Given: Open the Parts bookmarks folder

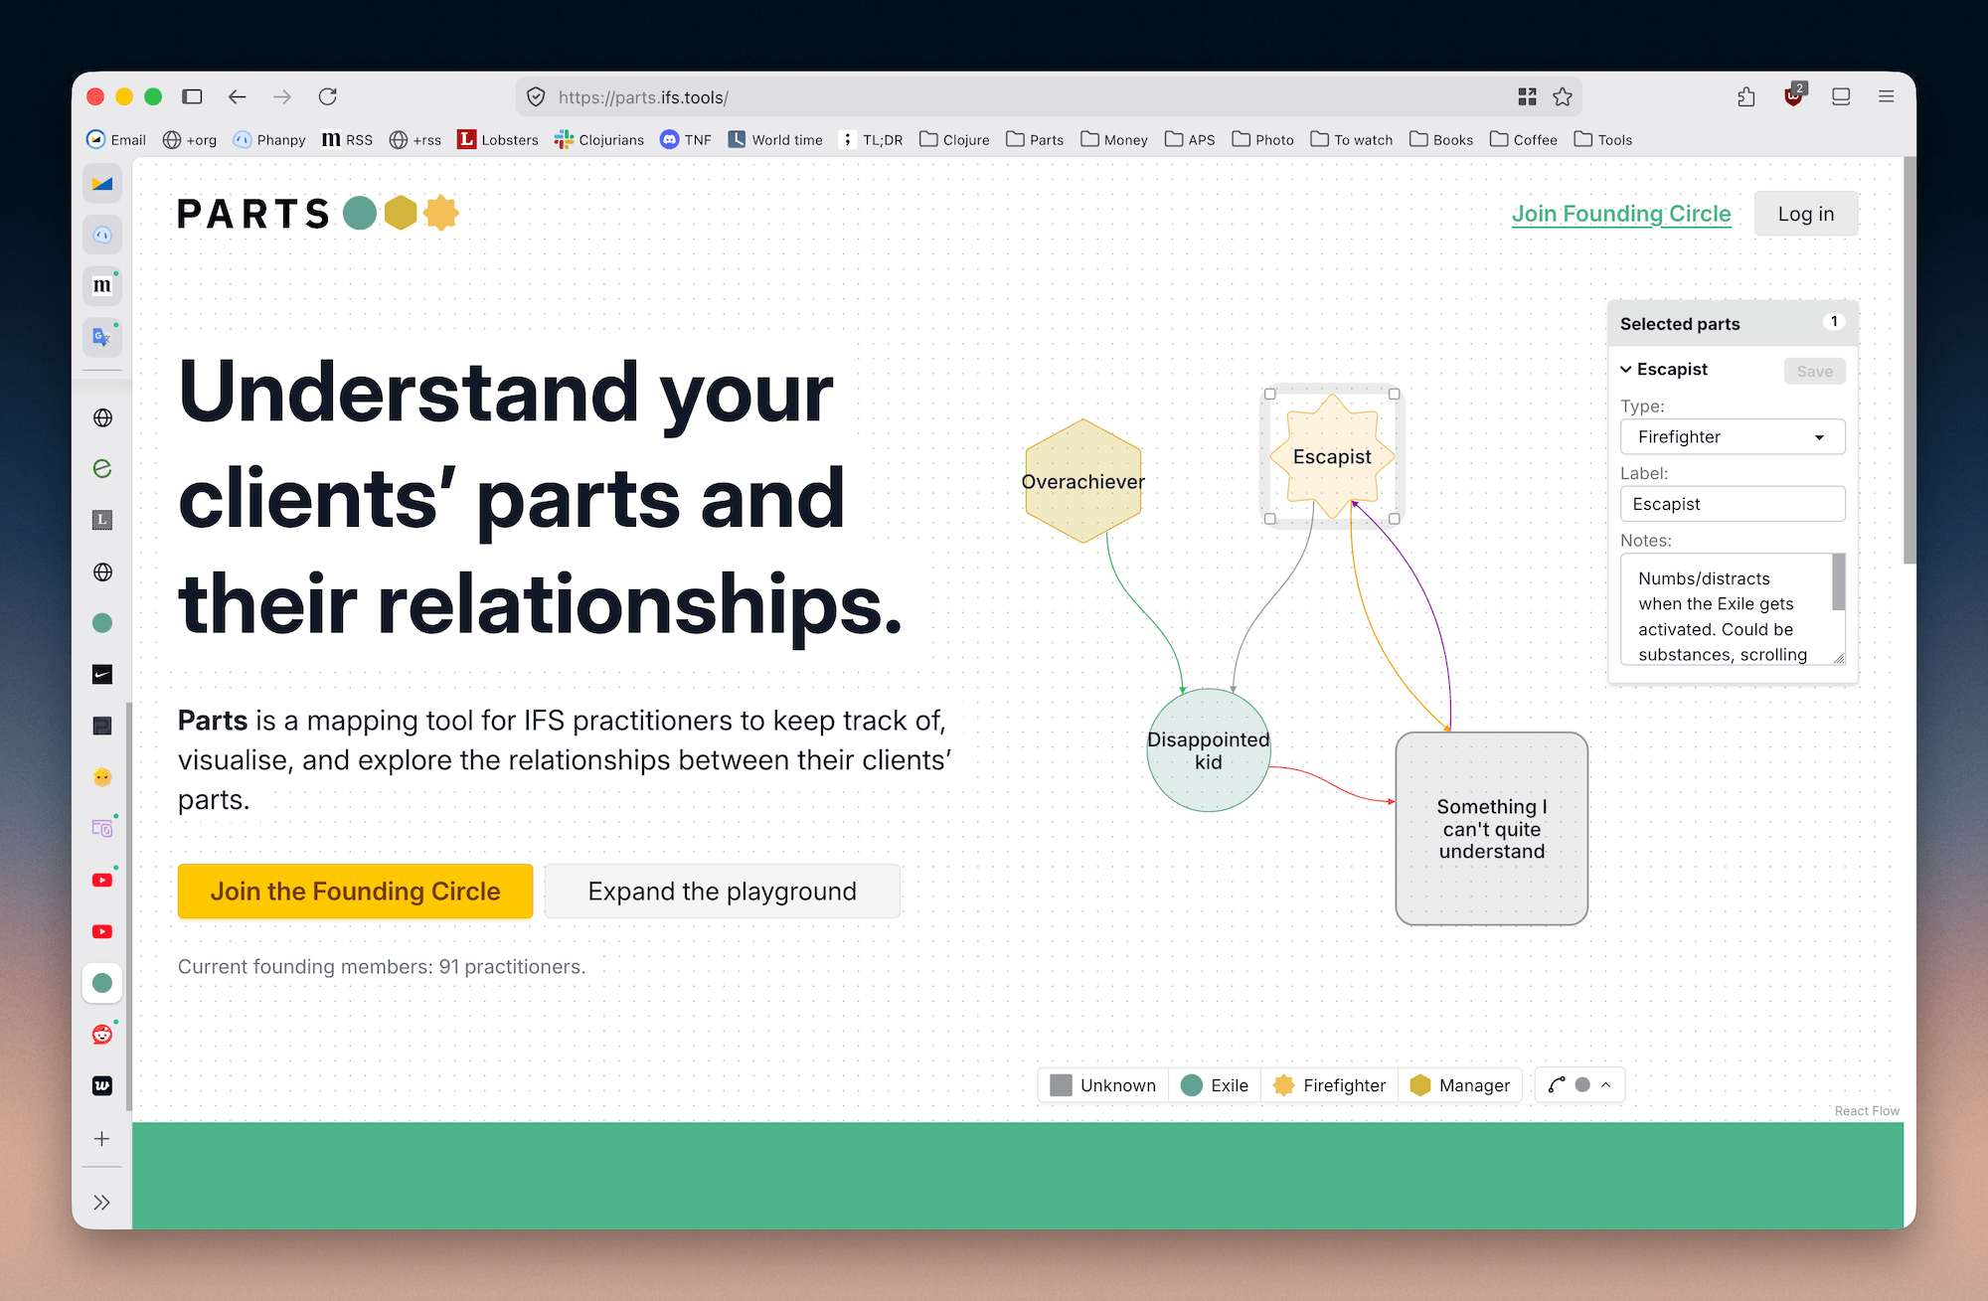Looking at the screenshot, I should tap(1035, 140).
